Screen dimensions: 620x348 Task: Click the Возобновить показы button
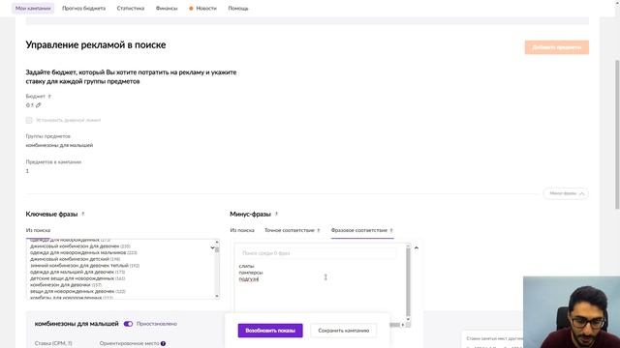(x=270, y=331)
